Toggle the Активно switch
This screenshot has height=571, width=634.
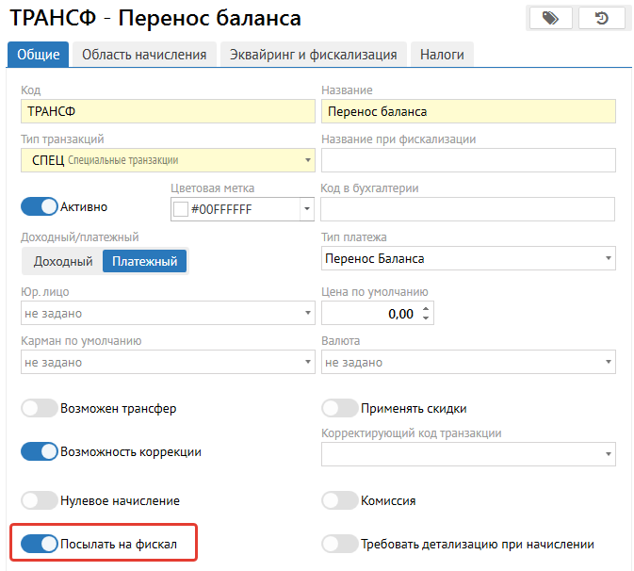point(39,206)
